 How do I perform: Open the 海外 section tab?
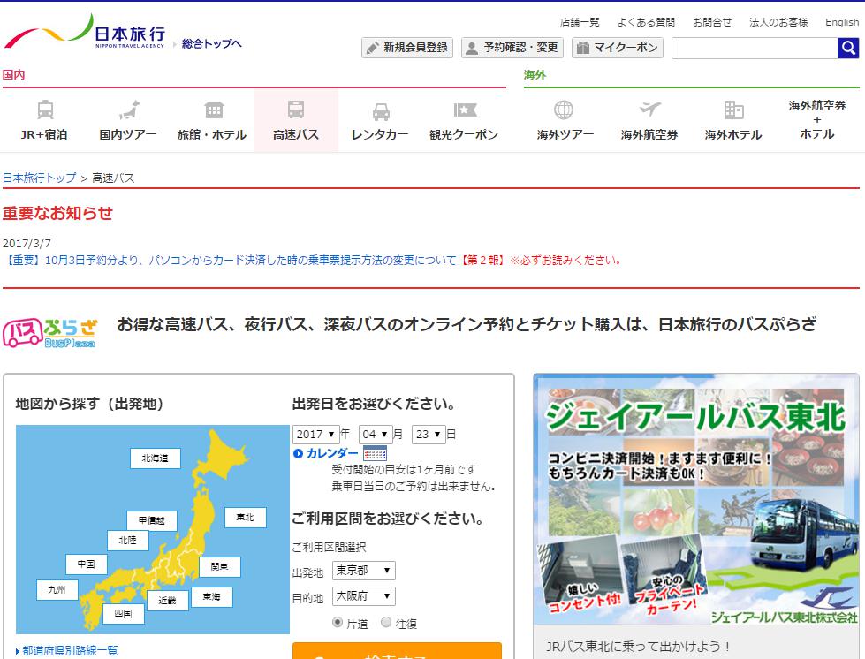(x=535, y=75)
